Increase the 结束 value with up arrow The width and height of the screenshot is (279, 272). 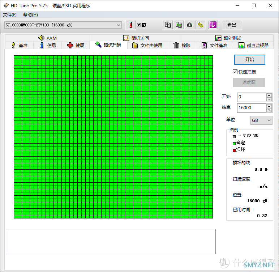[269, 106]
